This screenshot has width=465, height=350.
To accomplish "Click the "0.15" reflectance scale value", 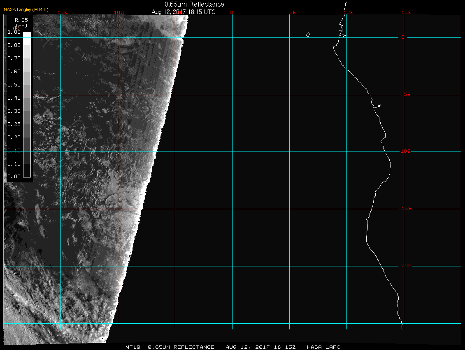I will (x=14, y=151).
